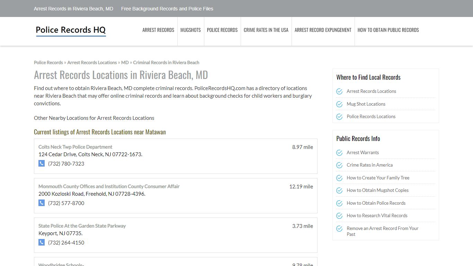The height and width of the screenshot is (266, 473).
Task: Click phone number (732) 577-8700
Action: click(x=66, y=203)
